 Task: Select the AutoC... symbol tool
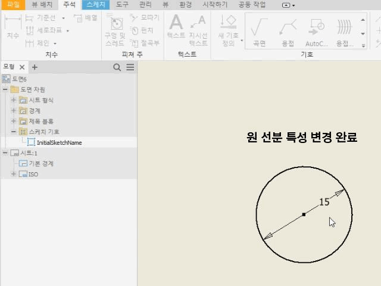click(x=316, y=32)
